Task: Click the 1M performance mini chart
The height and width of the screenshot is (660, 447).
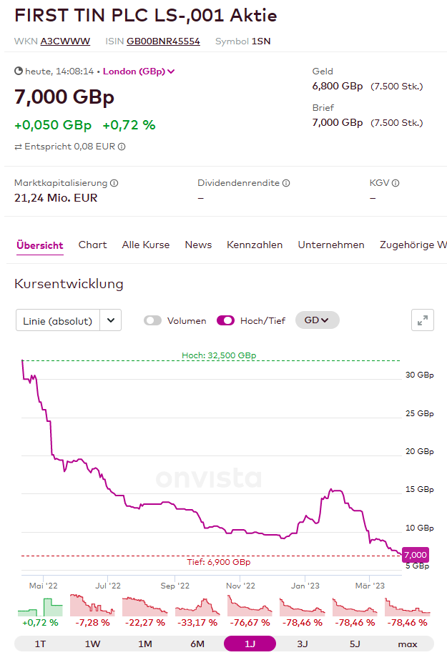Action: coord(145,606)
